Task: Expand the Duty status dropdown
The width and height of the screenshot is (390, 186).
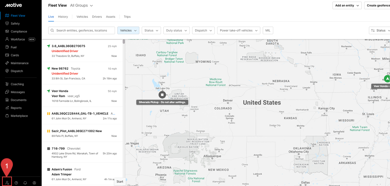Action: [x=177, y=30]
